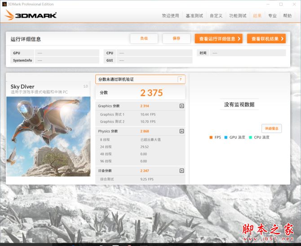Click the GPU info field
Viewport: 301px width, 246px height.
pyautogui.click(x=67, y=53)
